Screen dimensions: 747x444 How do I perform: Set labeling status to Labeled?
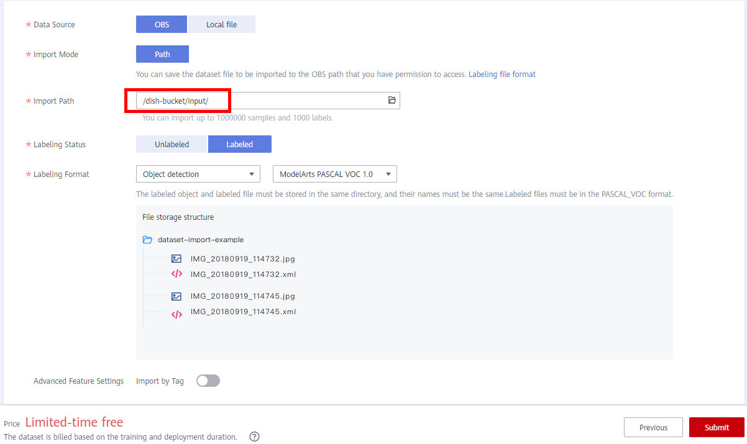(x=239, y=145)
